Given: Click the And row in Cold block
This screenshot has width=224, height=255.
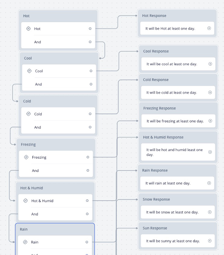Looking at the screenshot, I should (x=58, y=127).
